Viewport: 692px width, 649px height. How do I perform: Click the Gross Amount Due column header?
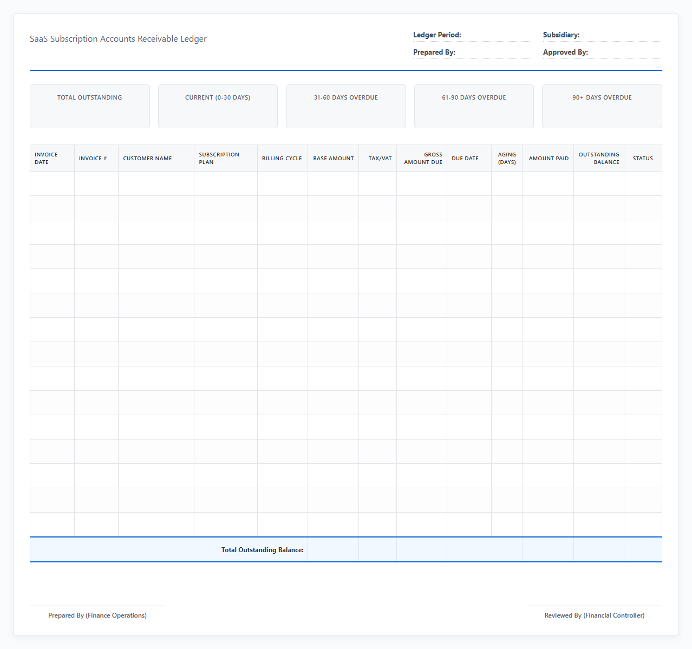pos(422,158)
